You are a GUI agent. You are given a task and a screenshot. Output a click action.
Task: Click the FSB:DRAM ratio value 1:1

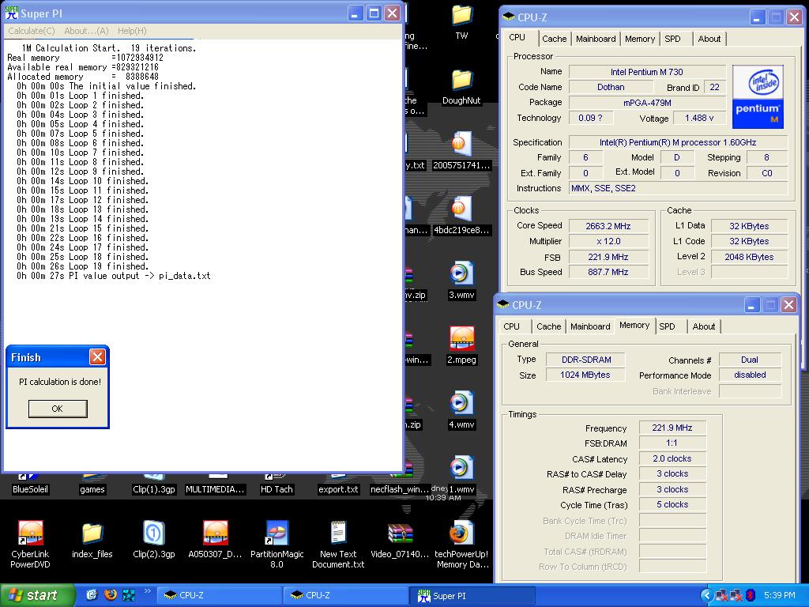click(x=672, y=443)
